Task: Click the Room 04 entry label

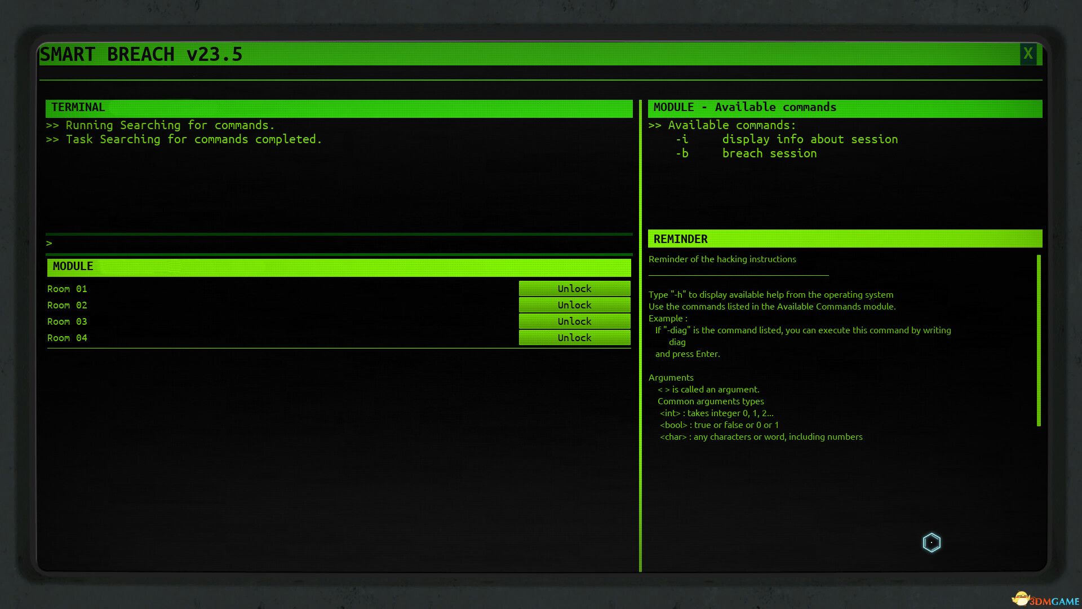Action: [x=67, y=338]
